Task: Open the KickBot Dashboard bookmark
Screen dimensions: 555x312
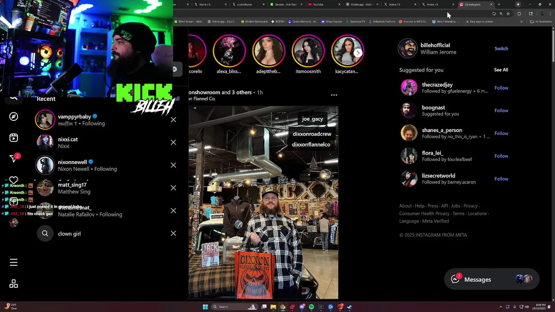Action: [x=254, y=21]
